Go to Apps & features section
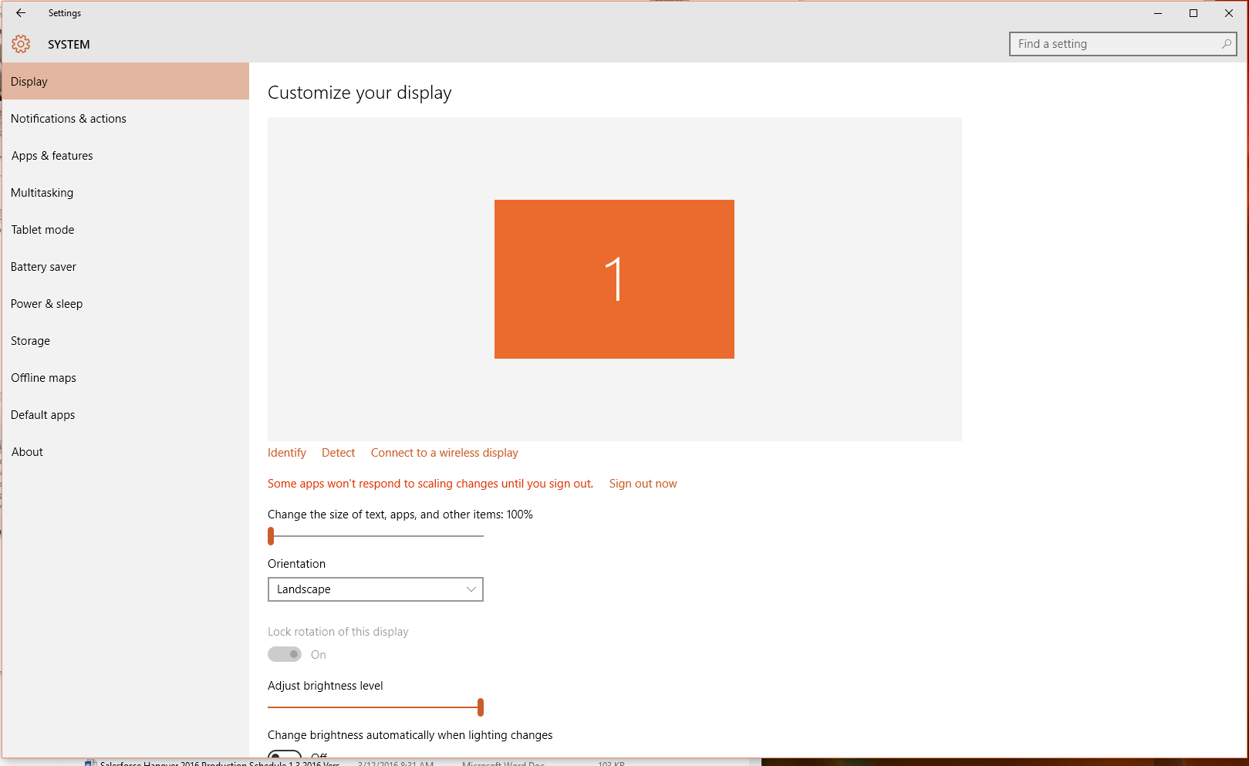The image size is (1249, 766). (x=52, y=156)
